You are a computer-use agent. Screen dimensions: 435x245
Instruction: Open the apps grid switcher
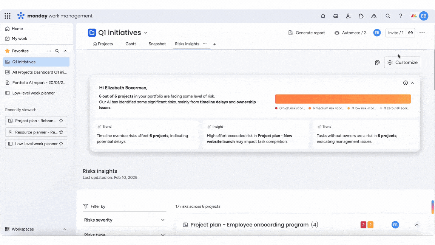[x=8, y=16]
